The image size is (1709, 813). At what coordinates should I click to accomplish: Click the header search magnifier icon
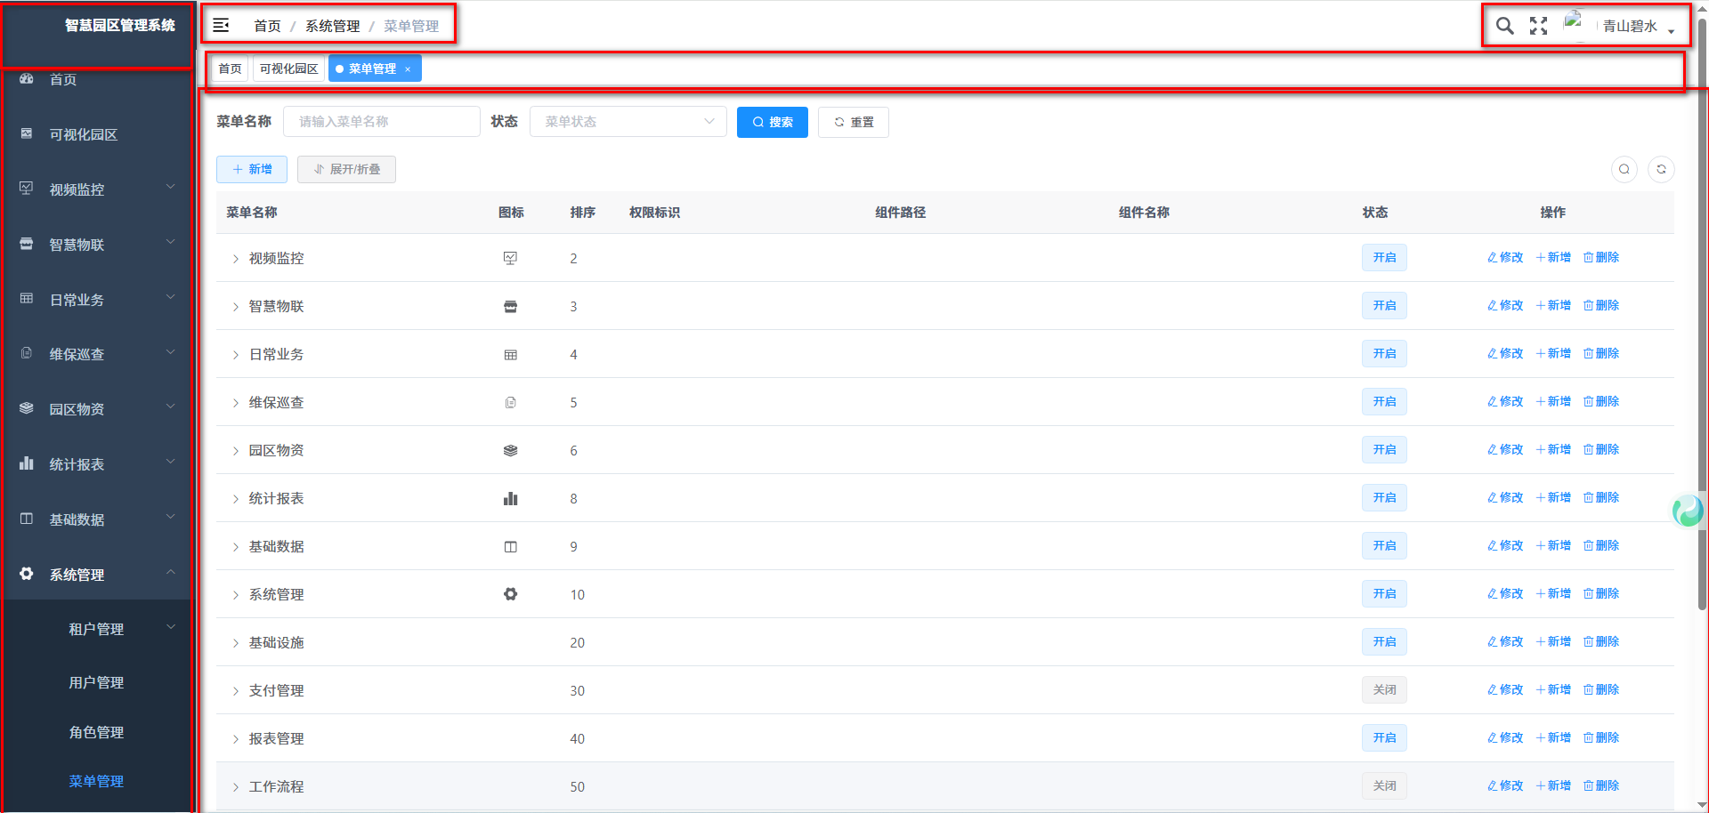(1504, 26)
